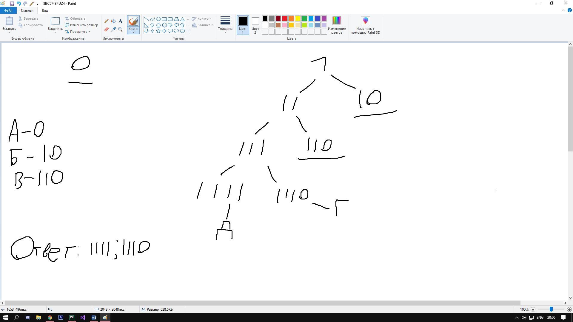Viewport: 573px width, 322px height.
Task: Choose the Oval shape
Action: coord(158,19)
